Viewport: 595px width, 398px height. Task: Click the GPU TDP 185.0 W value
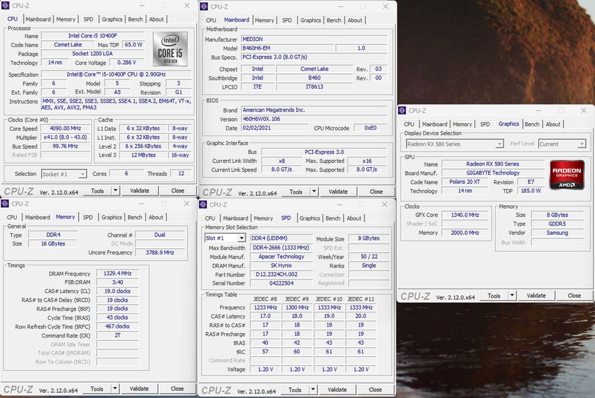pos(531,191)
